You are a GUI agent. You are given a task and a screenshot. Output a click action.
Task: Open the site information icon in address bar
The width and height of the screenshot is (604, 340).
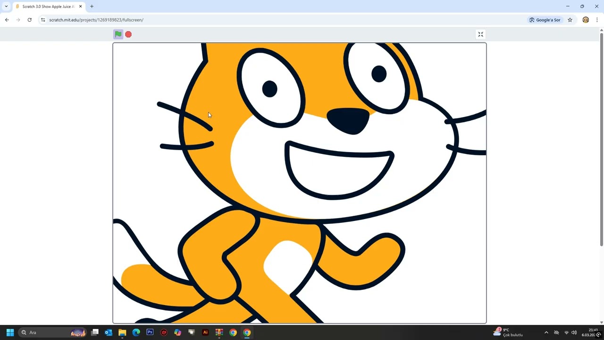(x=43, y=20)
